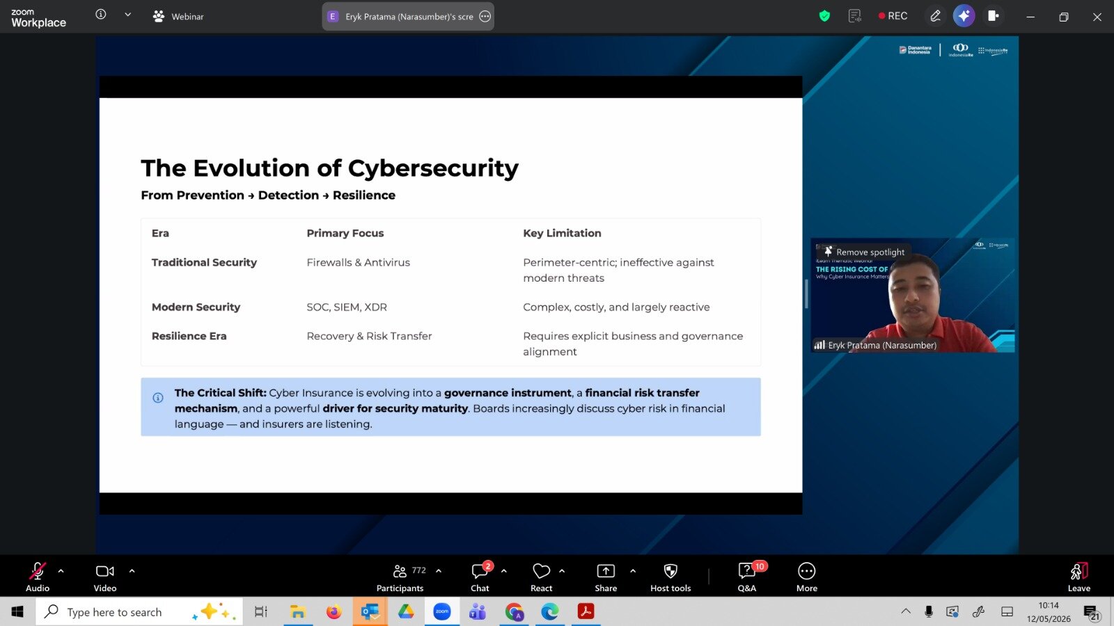Click the taskbar search box
This screenshot has height=626, width=1114.
(x=139, y=611)
